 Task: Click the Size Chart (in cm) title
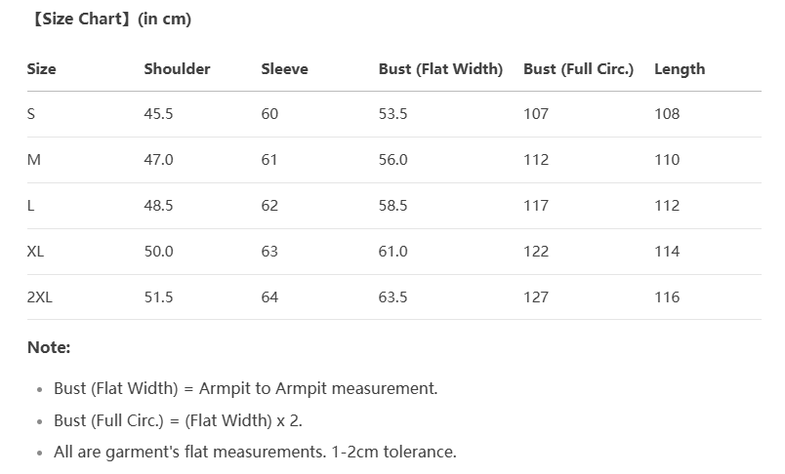coord(112,19)
